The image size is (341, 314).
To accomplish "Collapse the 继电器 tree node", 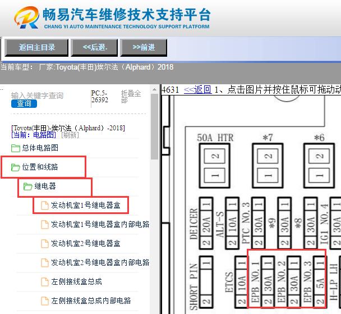I will [x=45, y=186].
